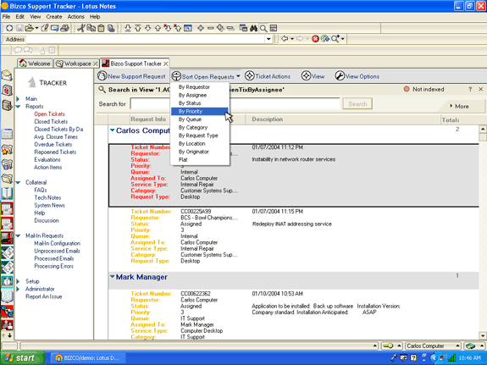This screenshot has height=365, width=487.
Task: Open the Actions menu
Action: point(75,16)
